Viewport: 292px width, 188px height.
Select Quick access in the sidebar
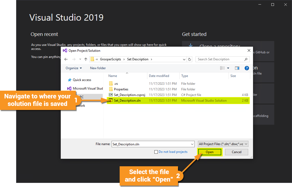tap(82, 80)
